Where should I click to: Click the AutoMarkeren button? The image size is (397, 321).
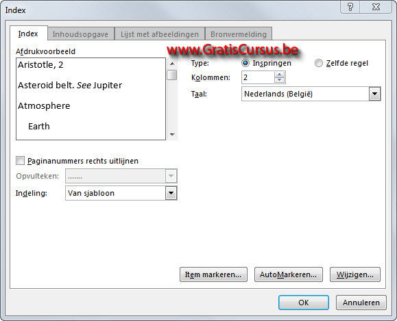pos(288,274)
